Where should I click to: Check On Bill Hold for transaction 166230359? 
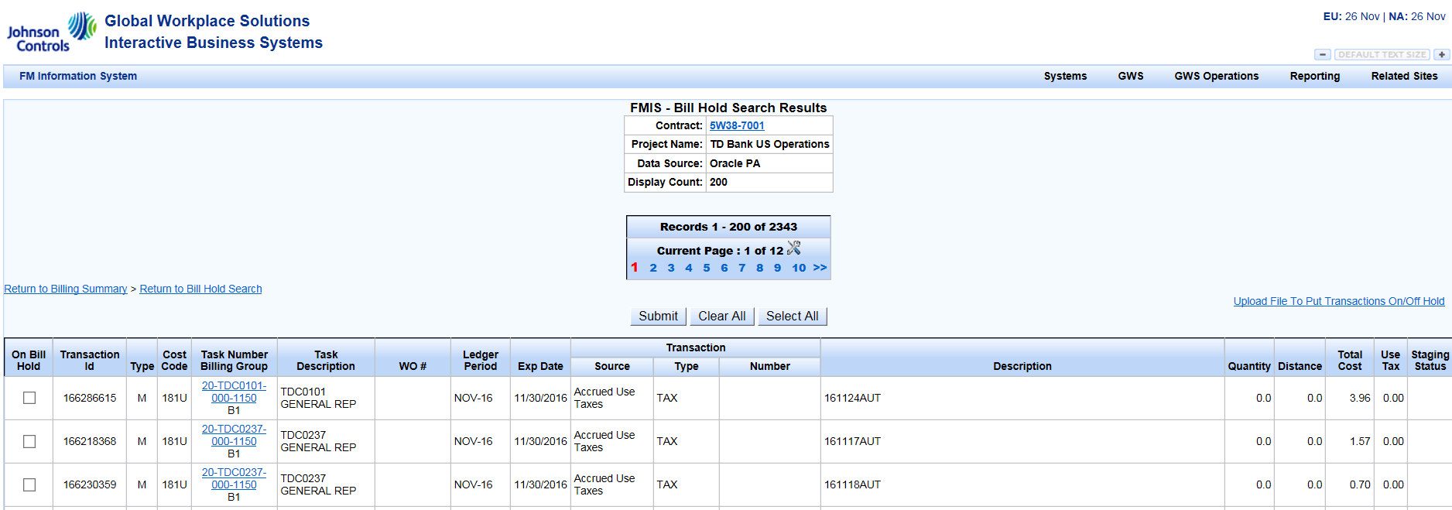tap(29, 484)
